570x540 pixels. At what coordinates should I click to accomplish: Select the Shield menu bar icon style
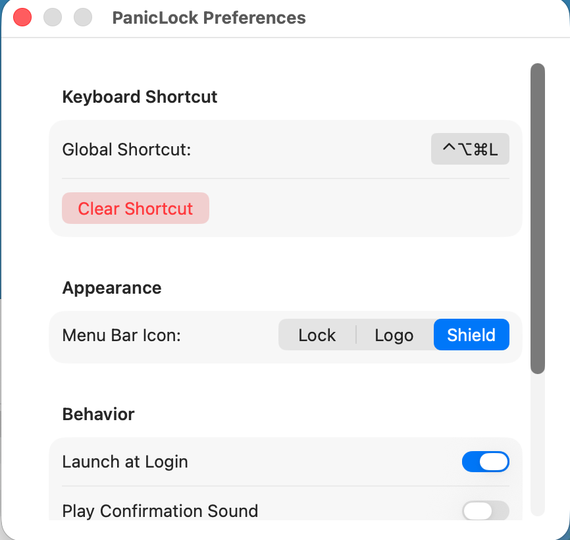pyautogui.click(x=471, y=335)
